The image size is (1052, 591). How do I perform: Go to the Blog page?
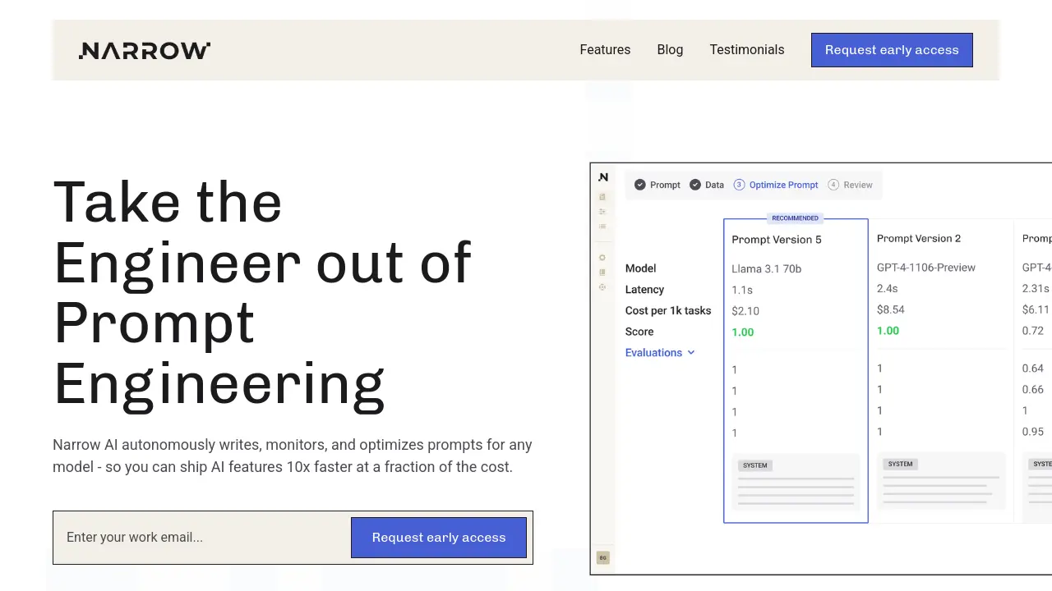point(670,50)
